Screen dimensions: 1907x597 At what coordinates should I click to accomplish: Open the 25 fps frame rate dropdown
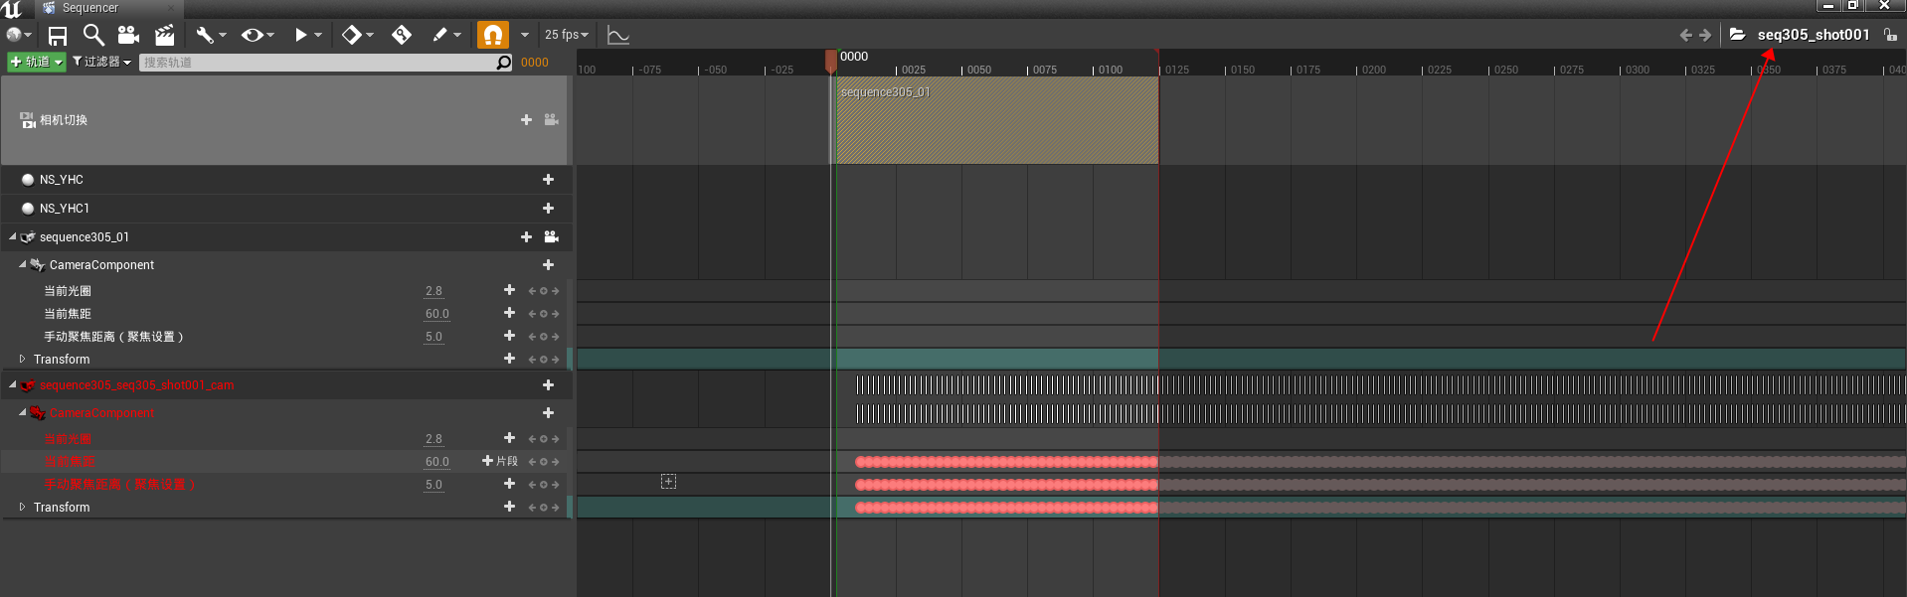566,35
